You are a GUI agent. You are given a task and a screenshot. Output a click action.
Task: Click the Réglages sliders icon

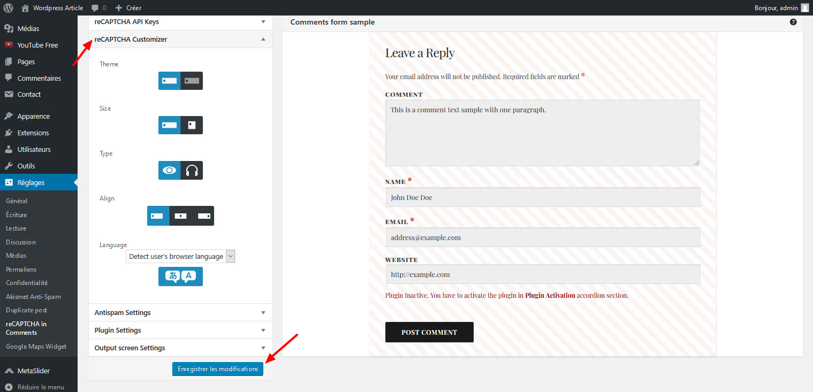click(x=9, y=182)
